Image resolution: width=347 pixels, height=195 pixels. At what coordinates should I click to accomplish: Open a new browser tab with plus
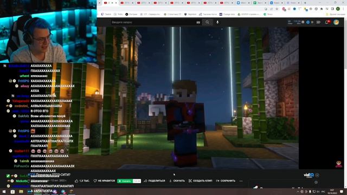[305, 3]
